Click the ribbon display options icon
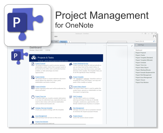Viewport: 163px width, 133px height. [x=145, y=34]
